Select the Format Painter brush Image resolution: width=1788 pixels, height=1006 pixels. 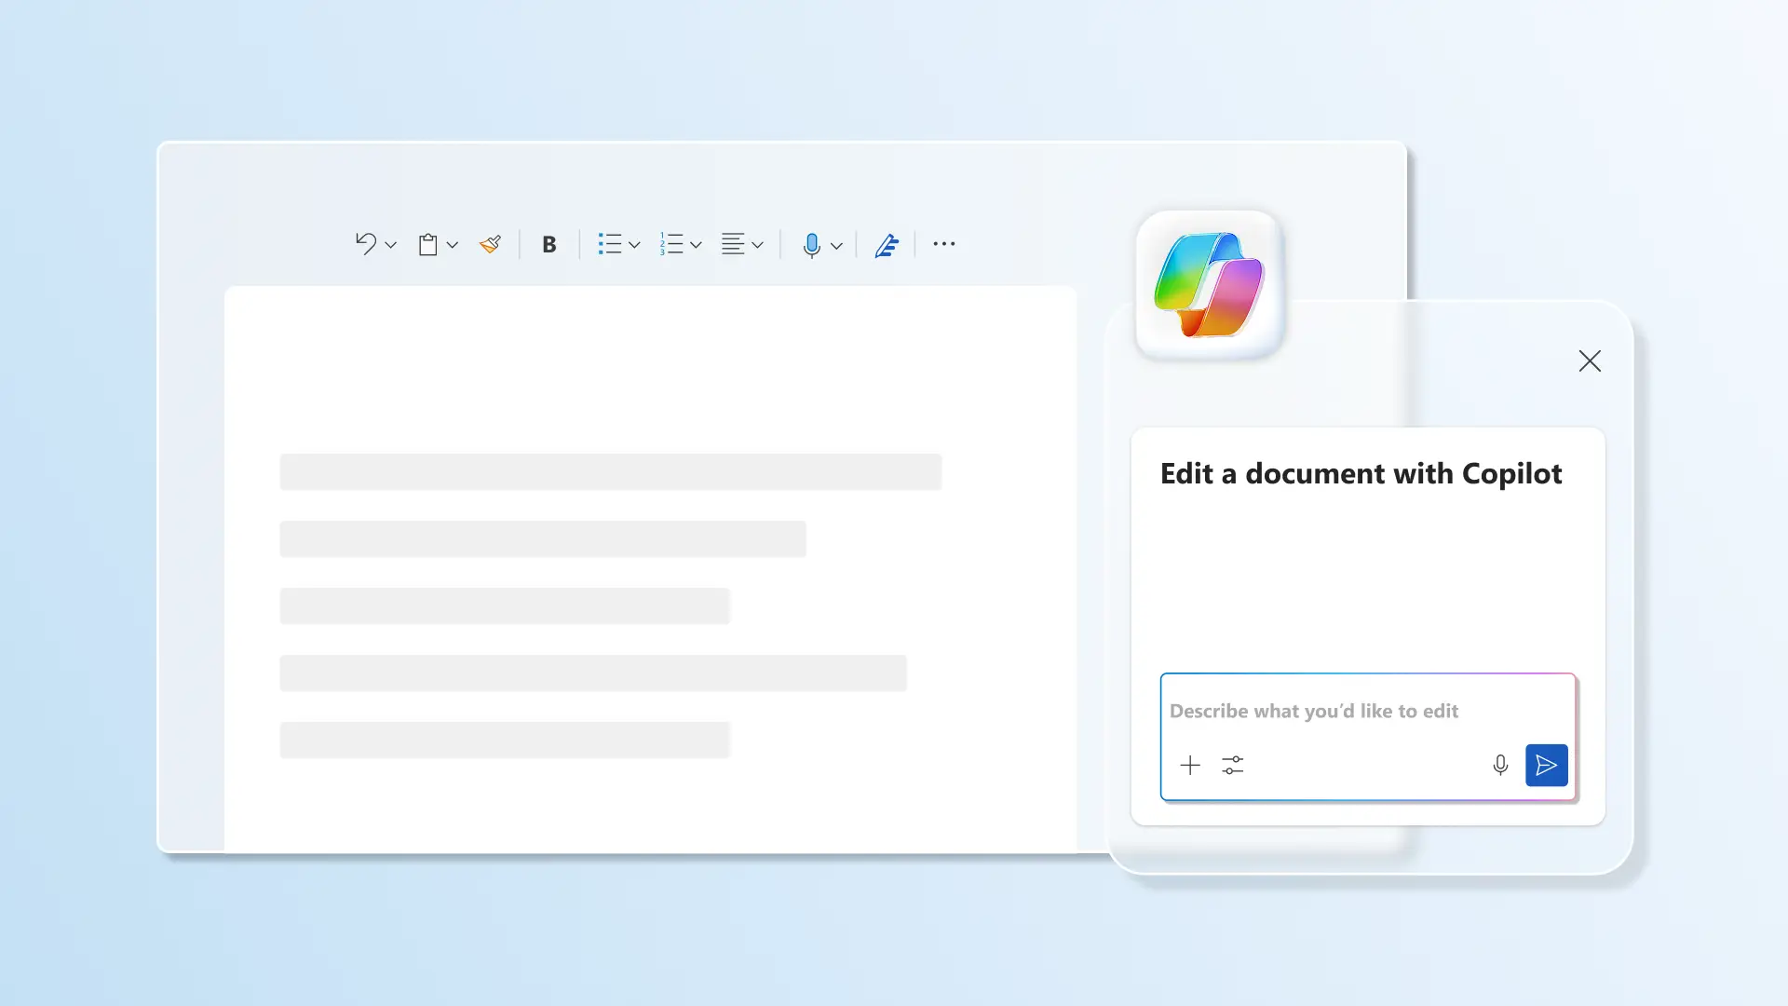[491, 244]
